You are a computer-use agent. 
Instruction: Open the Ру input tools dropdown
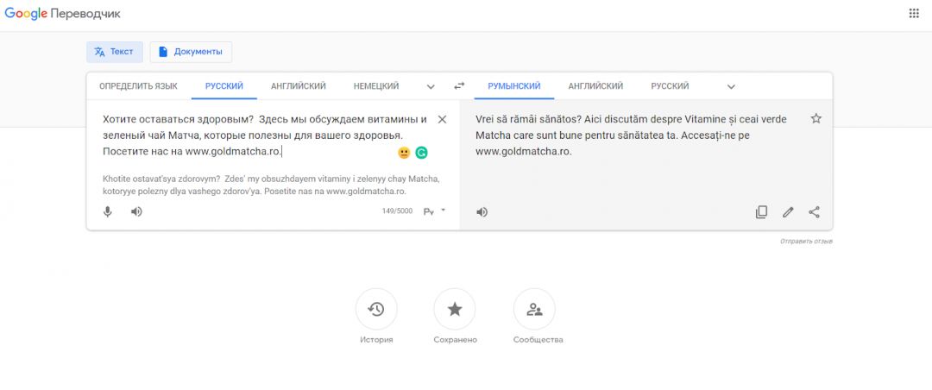tap(434, 211)
